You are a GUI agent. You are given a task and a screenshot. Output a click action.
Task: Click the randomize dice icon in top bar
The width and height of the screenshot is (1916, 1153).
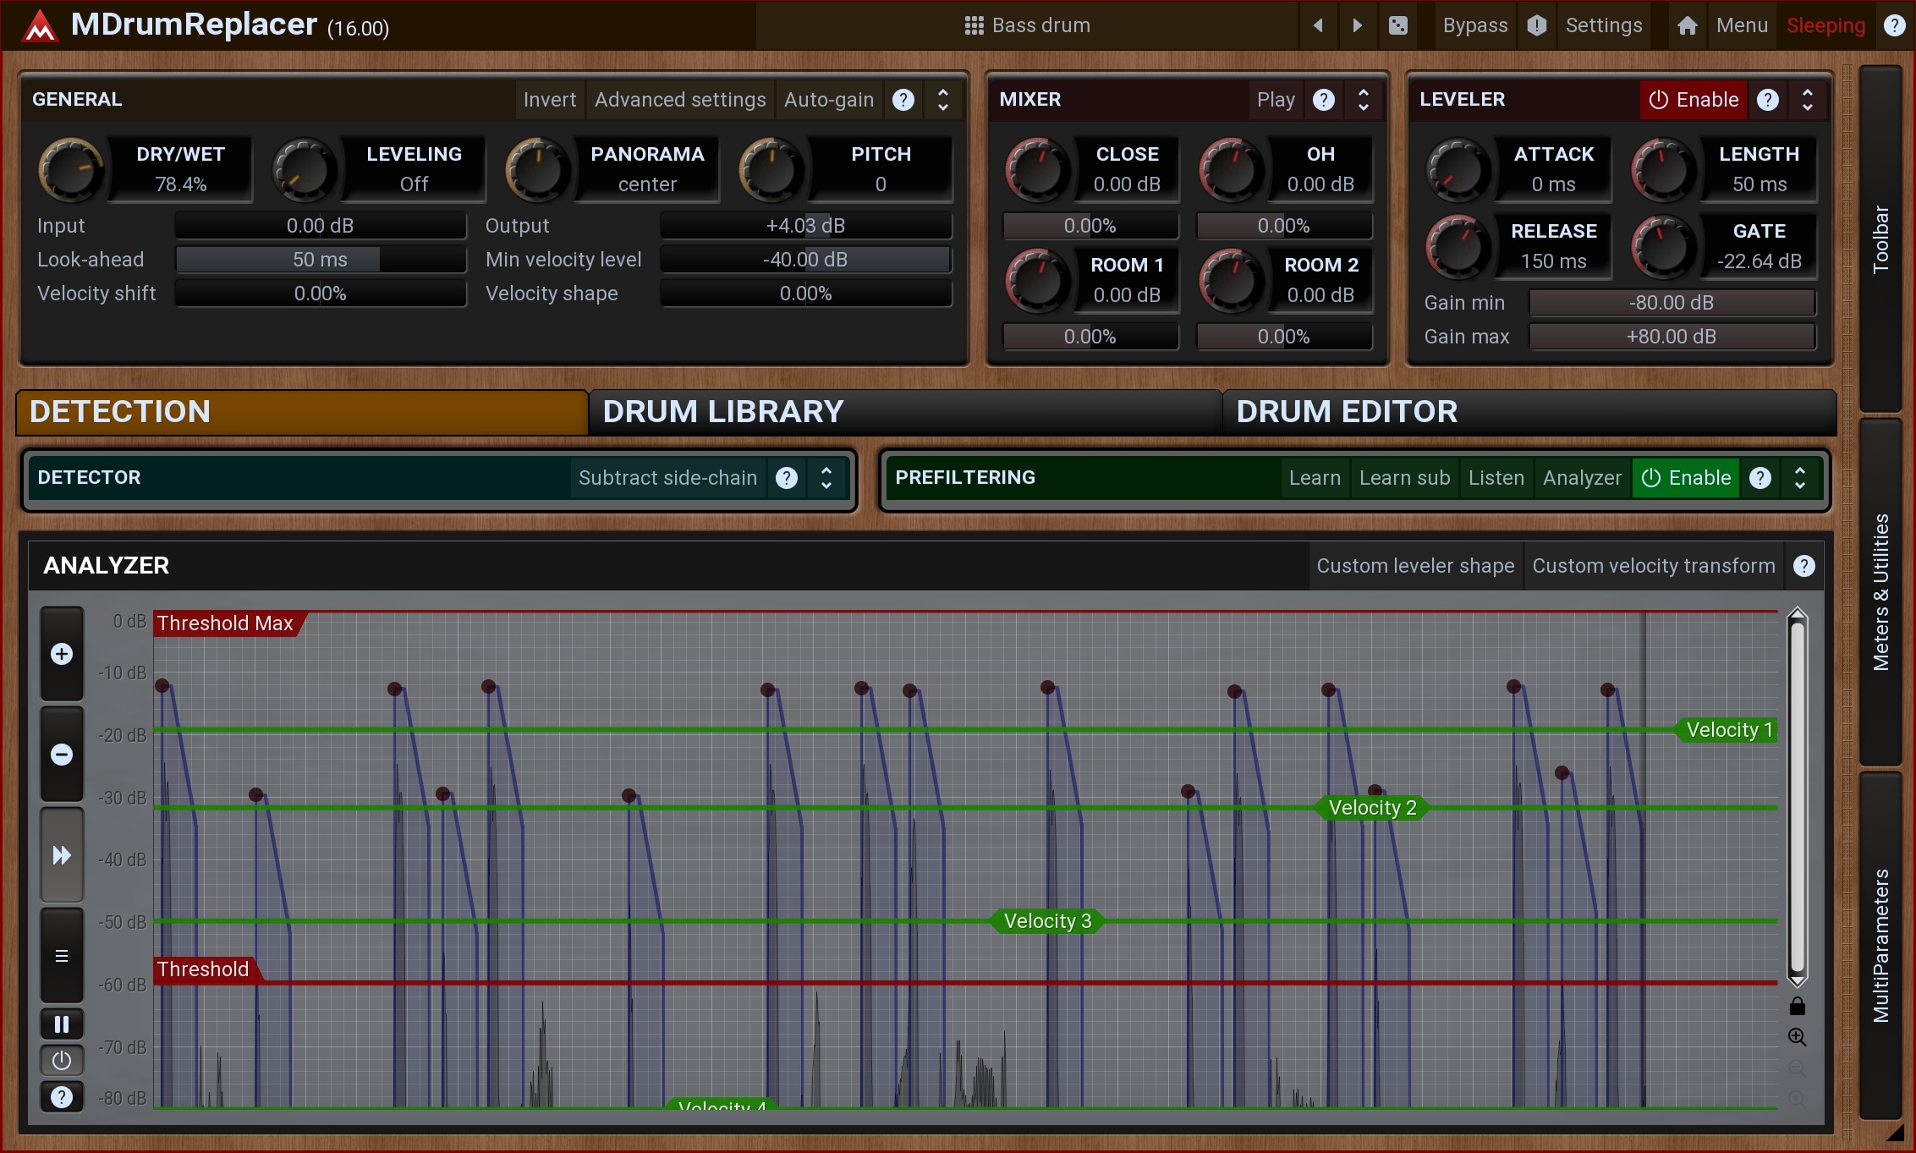coord(1398,25)
